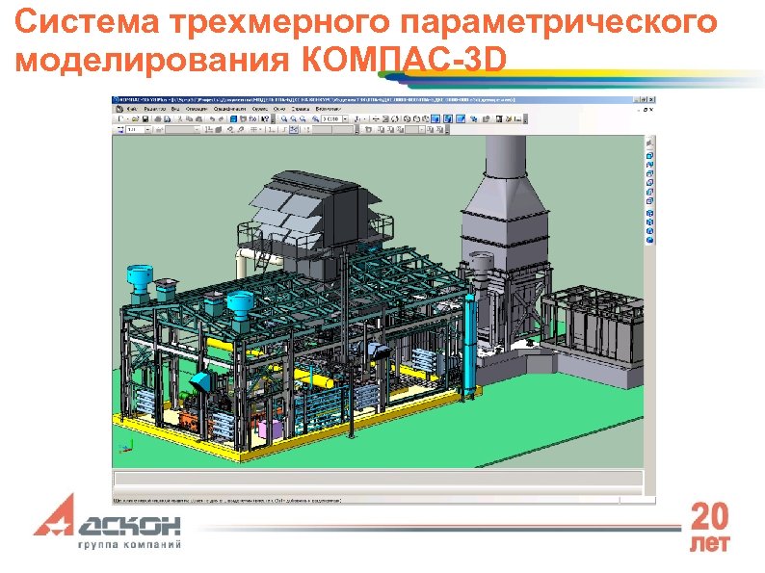The image size is (765, 573).
Task: Click the Print icon
Action: (158, 119)
